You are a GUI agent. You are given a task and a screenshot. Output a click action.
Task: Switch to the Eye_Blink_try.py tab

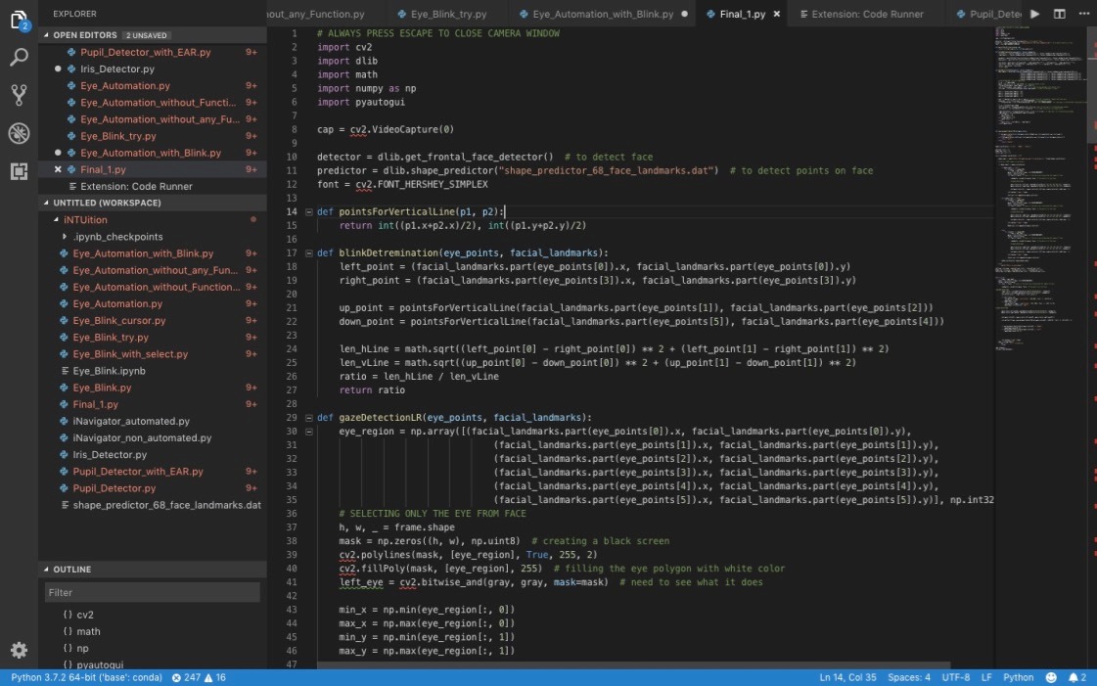tap(448, 14)
